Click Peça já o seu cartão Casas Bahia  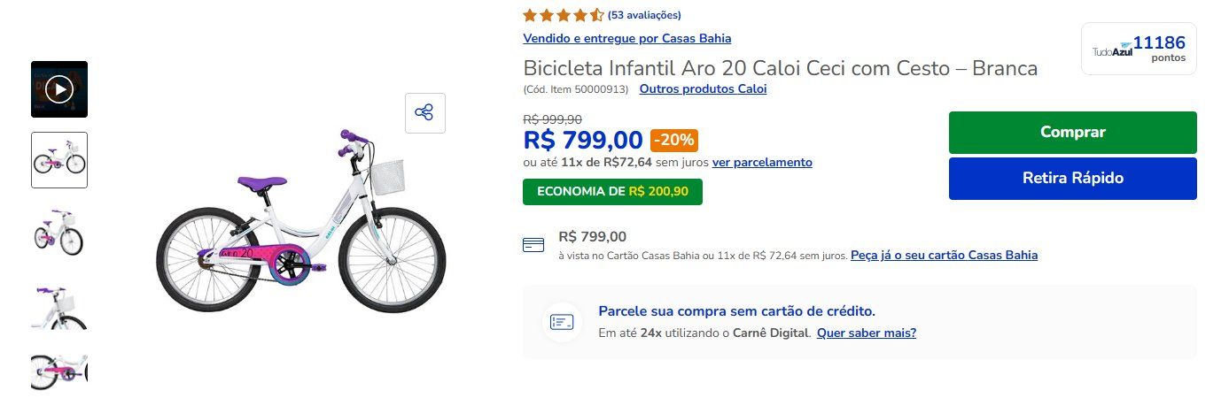point(944,256)
